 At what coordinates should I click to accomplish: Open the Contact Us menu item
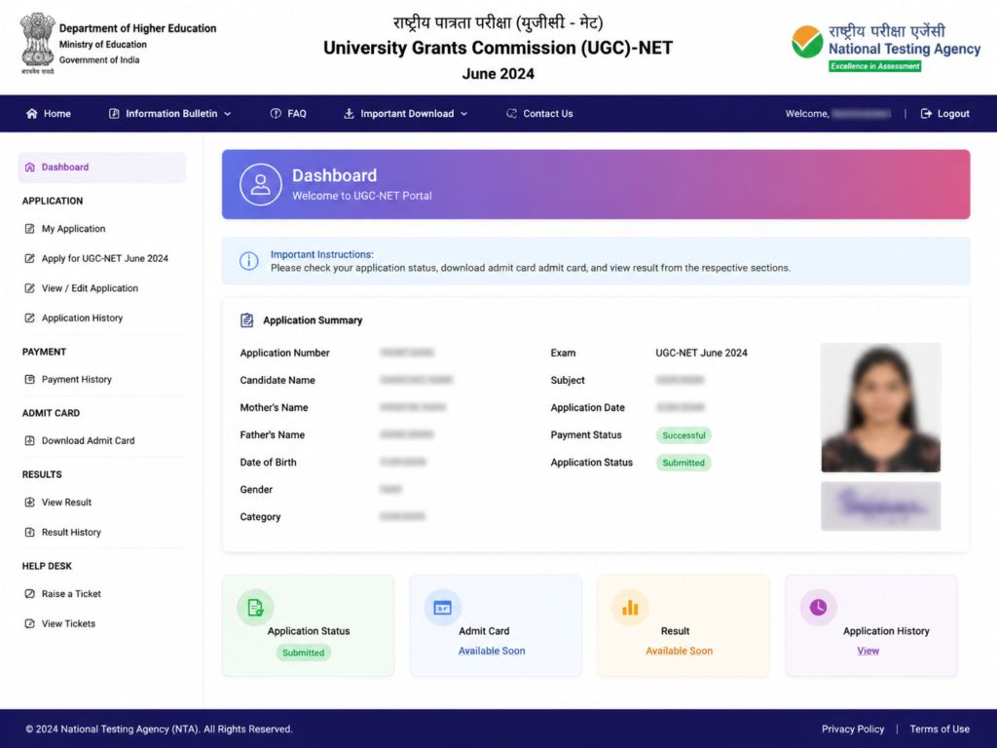pyautogui.click(x=539, y=113)
